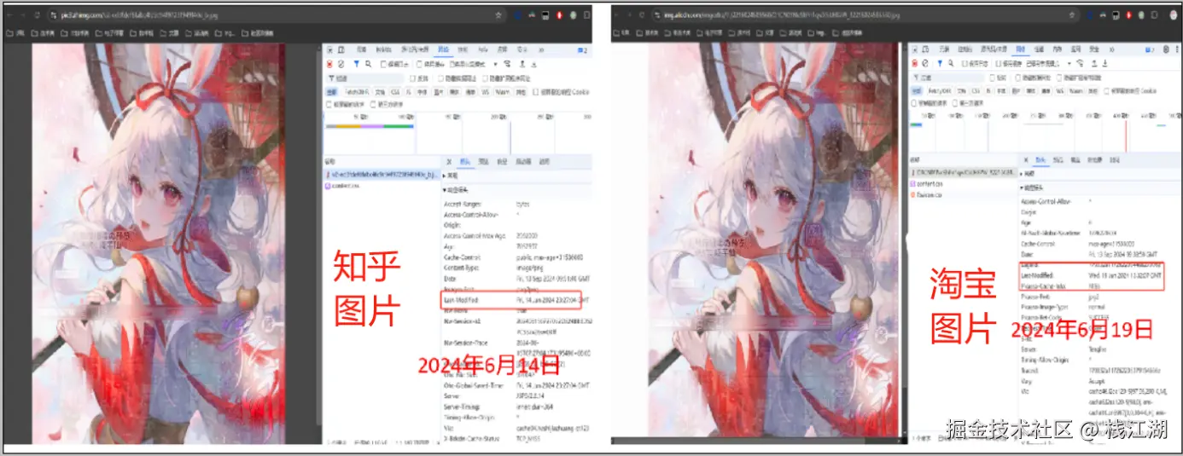Bookmark the Taobao page with the star icon
This screenshot has width=1183, height=456.
(1072, 15)
